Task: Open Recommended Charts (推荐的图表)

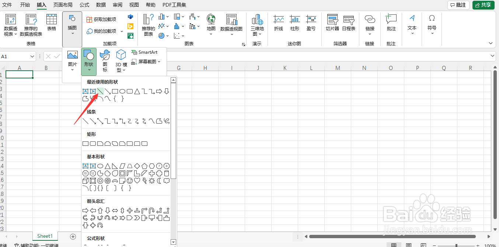Action: [x=149, y=25]
